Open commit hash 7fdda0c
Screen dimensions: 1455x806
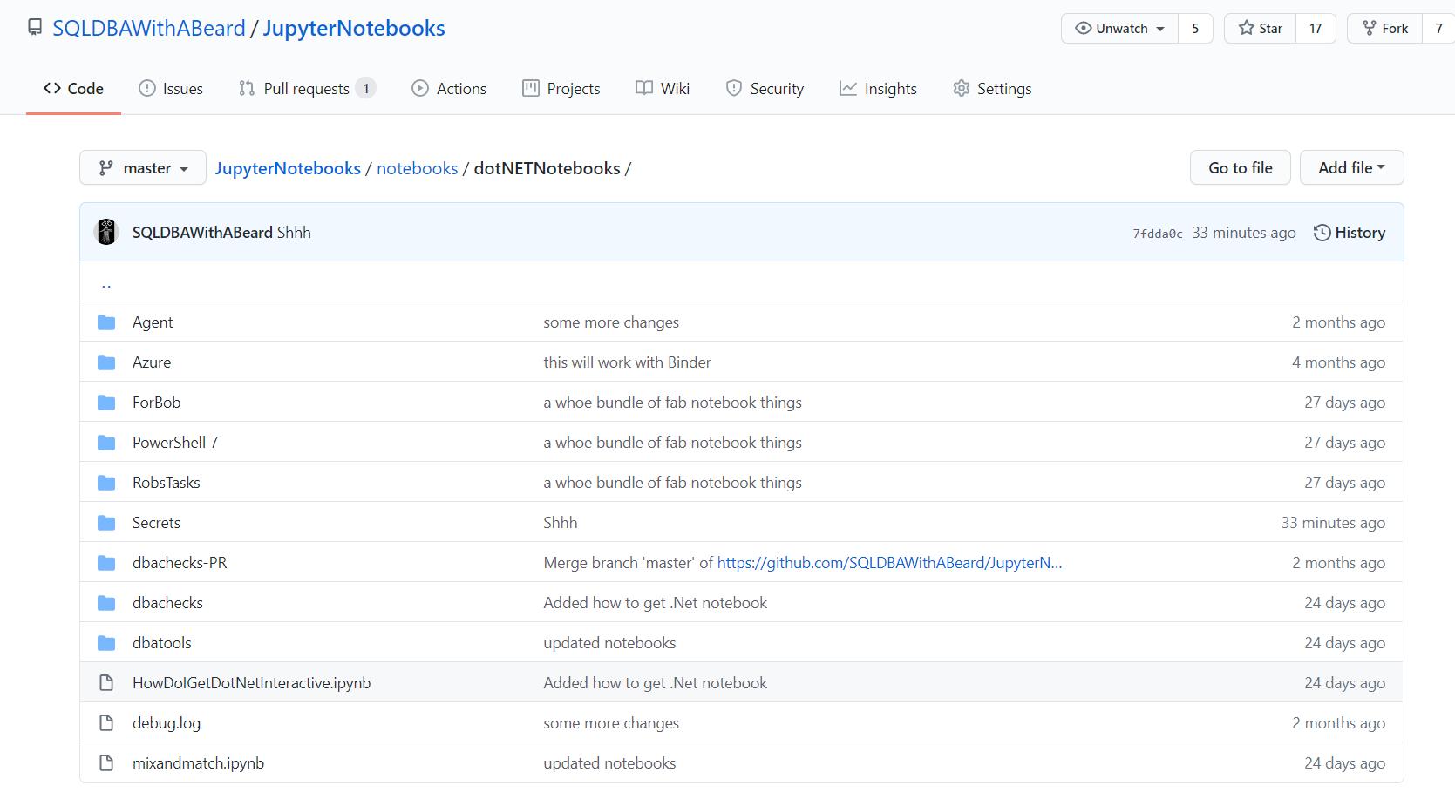point(1158,234)
